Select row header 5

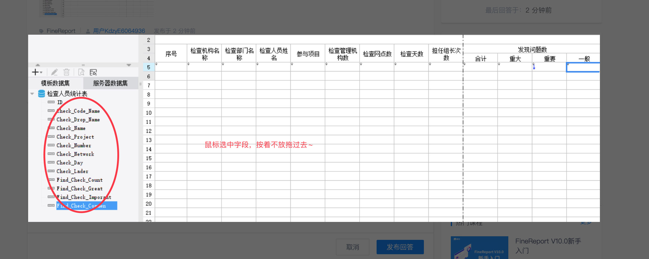point(148,67)
